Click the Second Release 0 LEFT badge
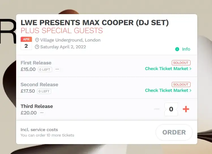This screenshot has width=212, height=154. tap(44, 91)
